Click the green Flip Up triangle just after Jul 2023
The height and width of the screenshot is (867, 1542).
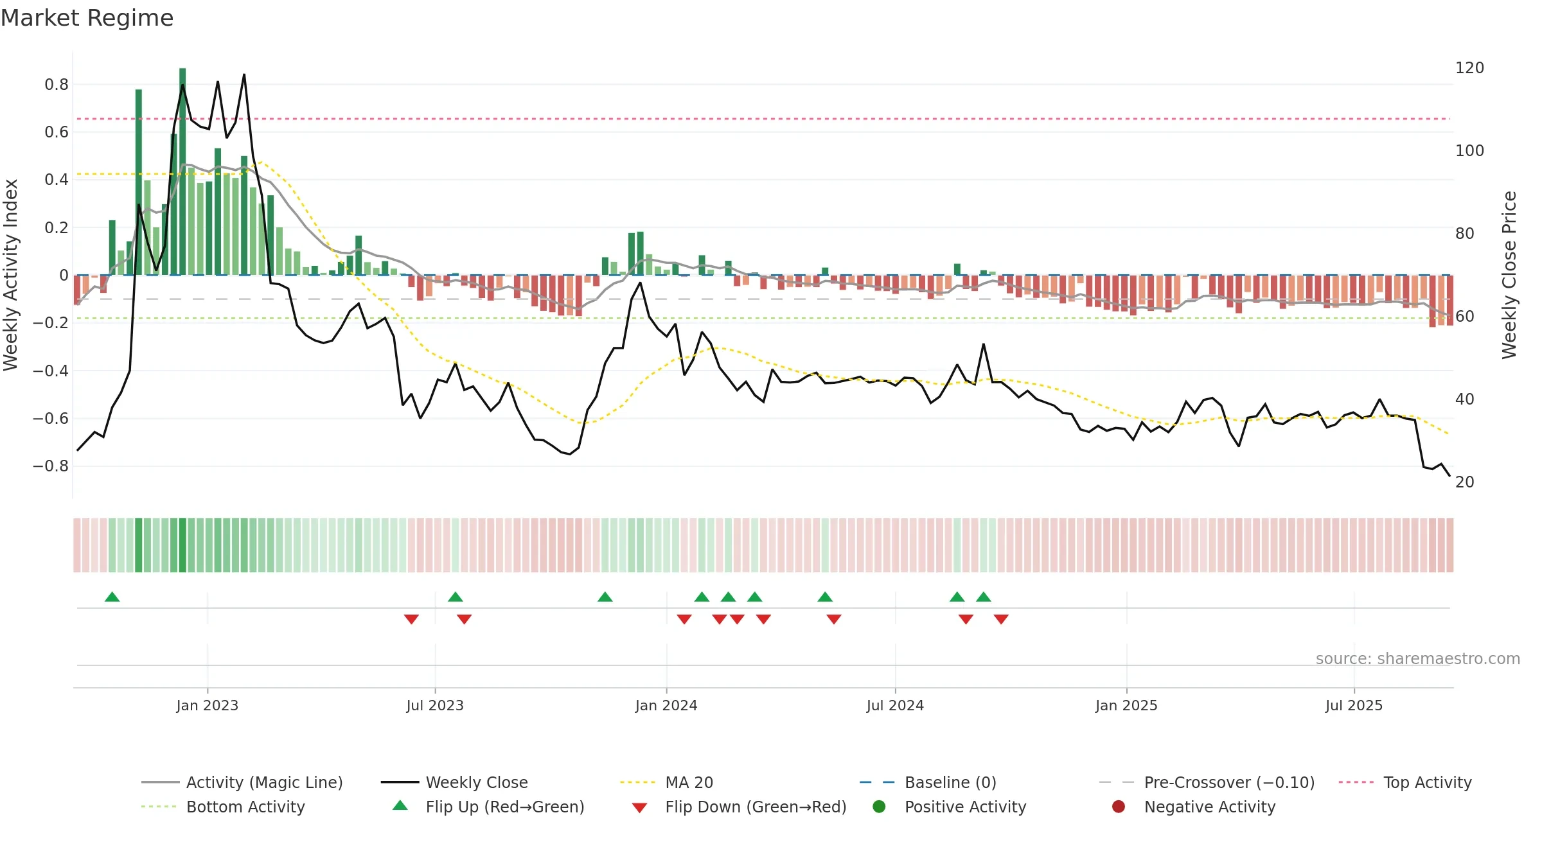[x=456, y=597]
